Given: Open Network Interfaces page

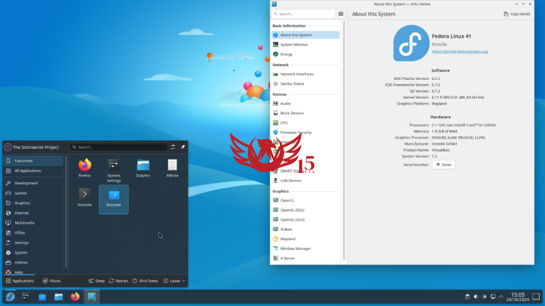Looking at the screenshot, I should point(306,74).
